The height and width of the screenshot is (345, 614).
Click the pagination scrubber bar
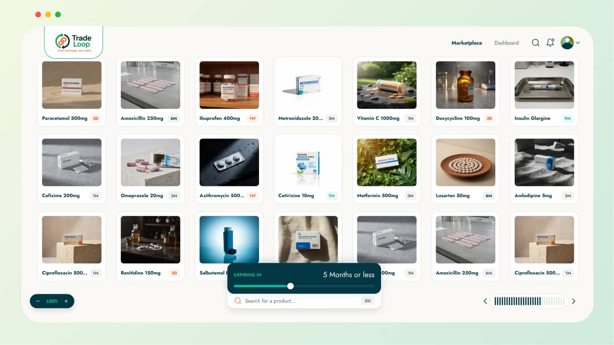click(x=529, y=301)
